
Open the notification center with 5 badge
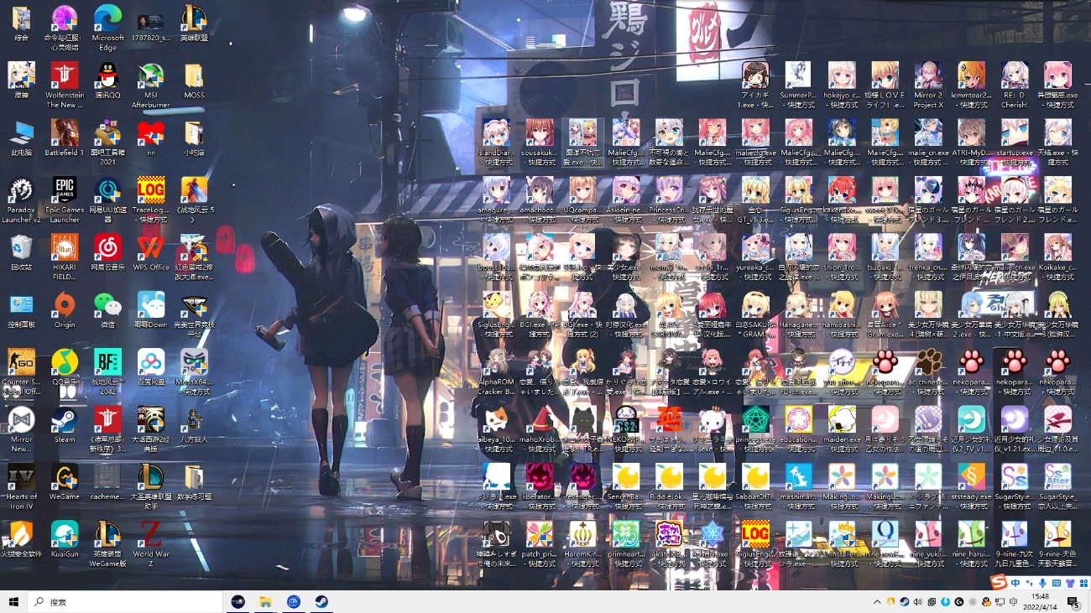click(x=1073, y=602)
